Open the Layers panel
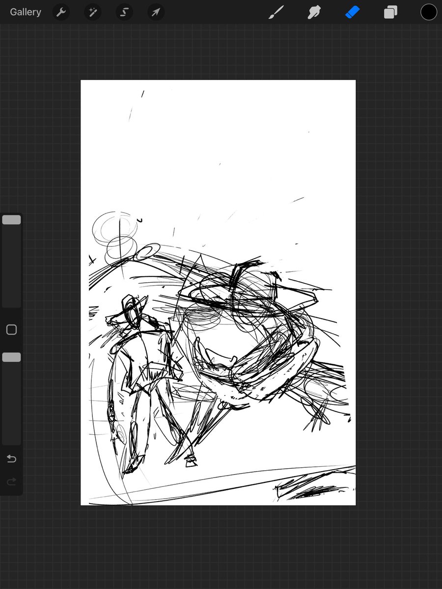Image resolution: width=442 pixels, height=589 pixels. [390, 12]
